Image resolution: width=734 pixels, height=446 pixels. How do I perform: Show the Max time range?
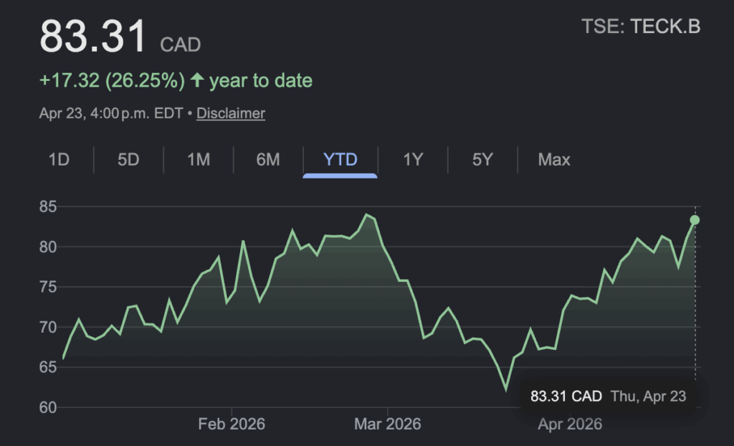tap(554, 159)
